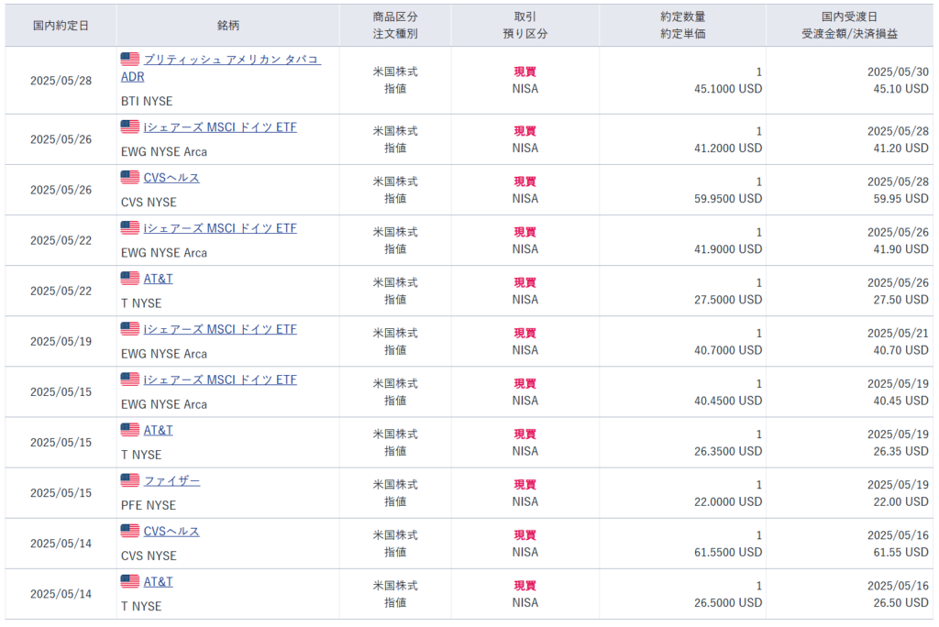This screenshot has width=939, height=627.
Task: Open the CVSヘルス link traded on 2025/05/14
Action: (171, 532)
